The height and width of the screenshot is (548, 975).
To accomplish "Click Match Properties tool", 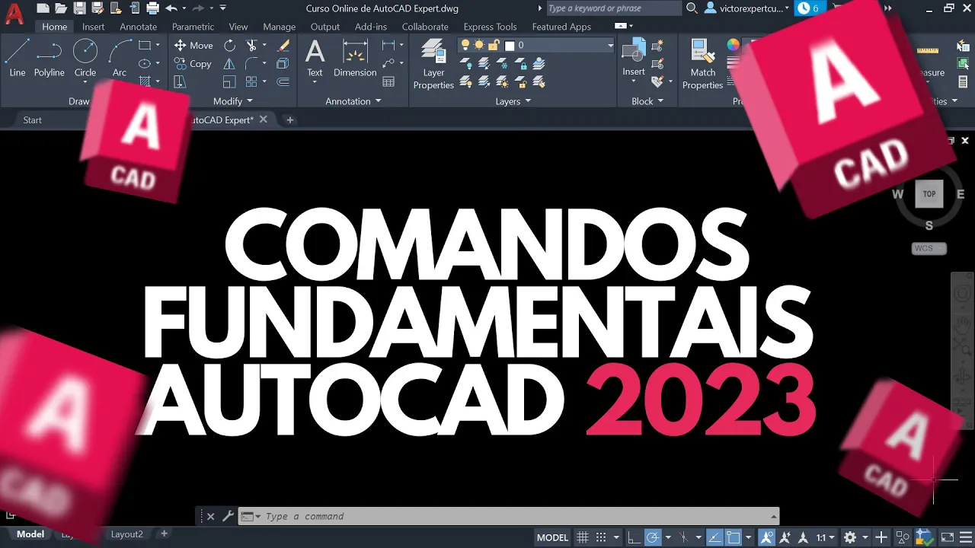I will coord(702,65).
